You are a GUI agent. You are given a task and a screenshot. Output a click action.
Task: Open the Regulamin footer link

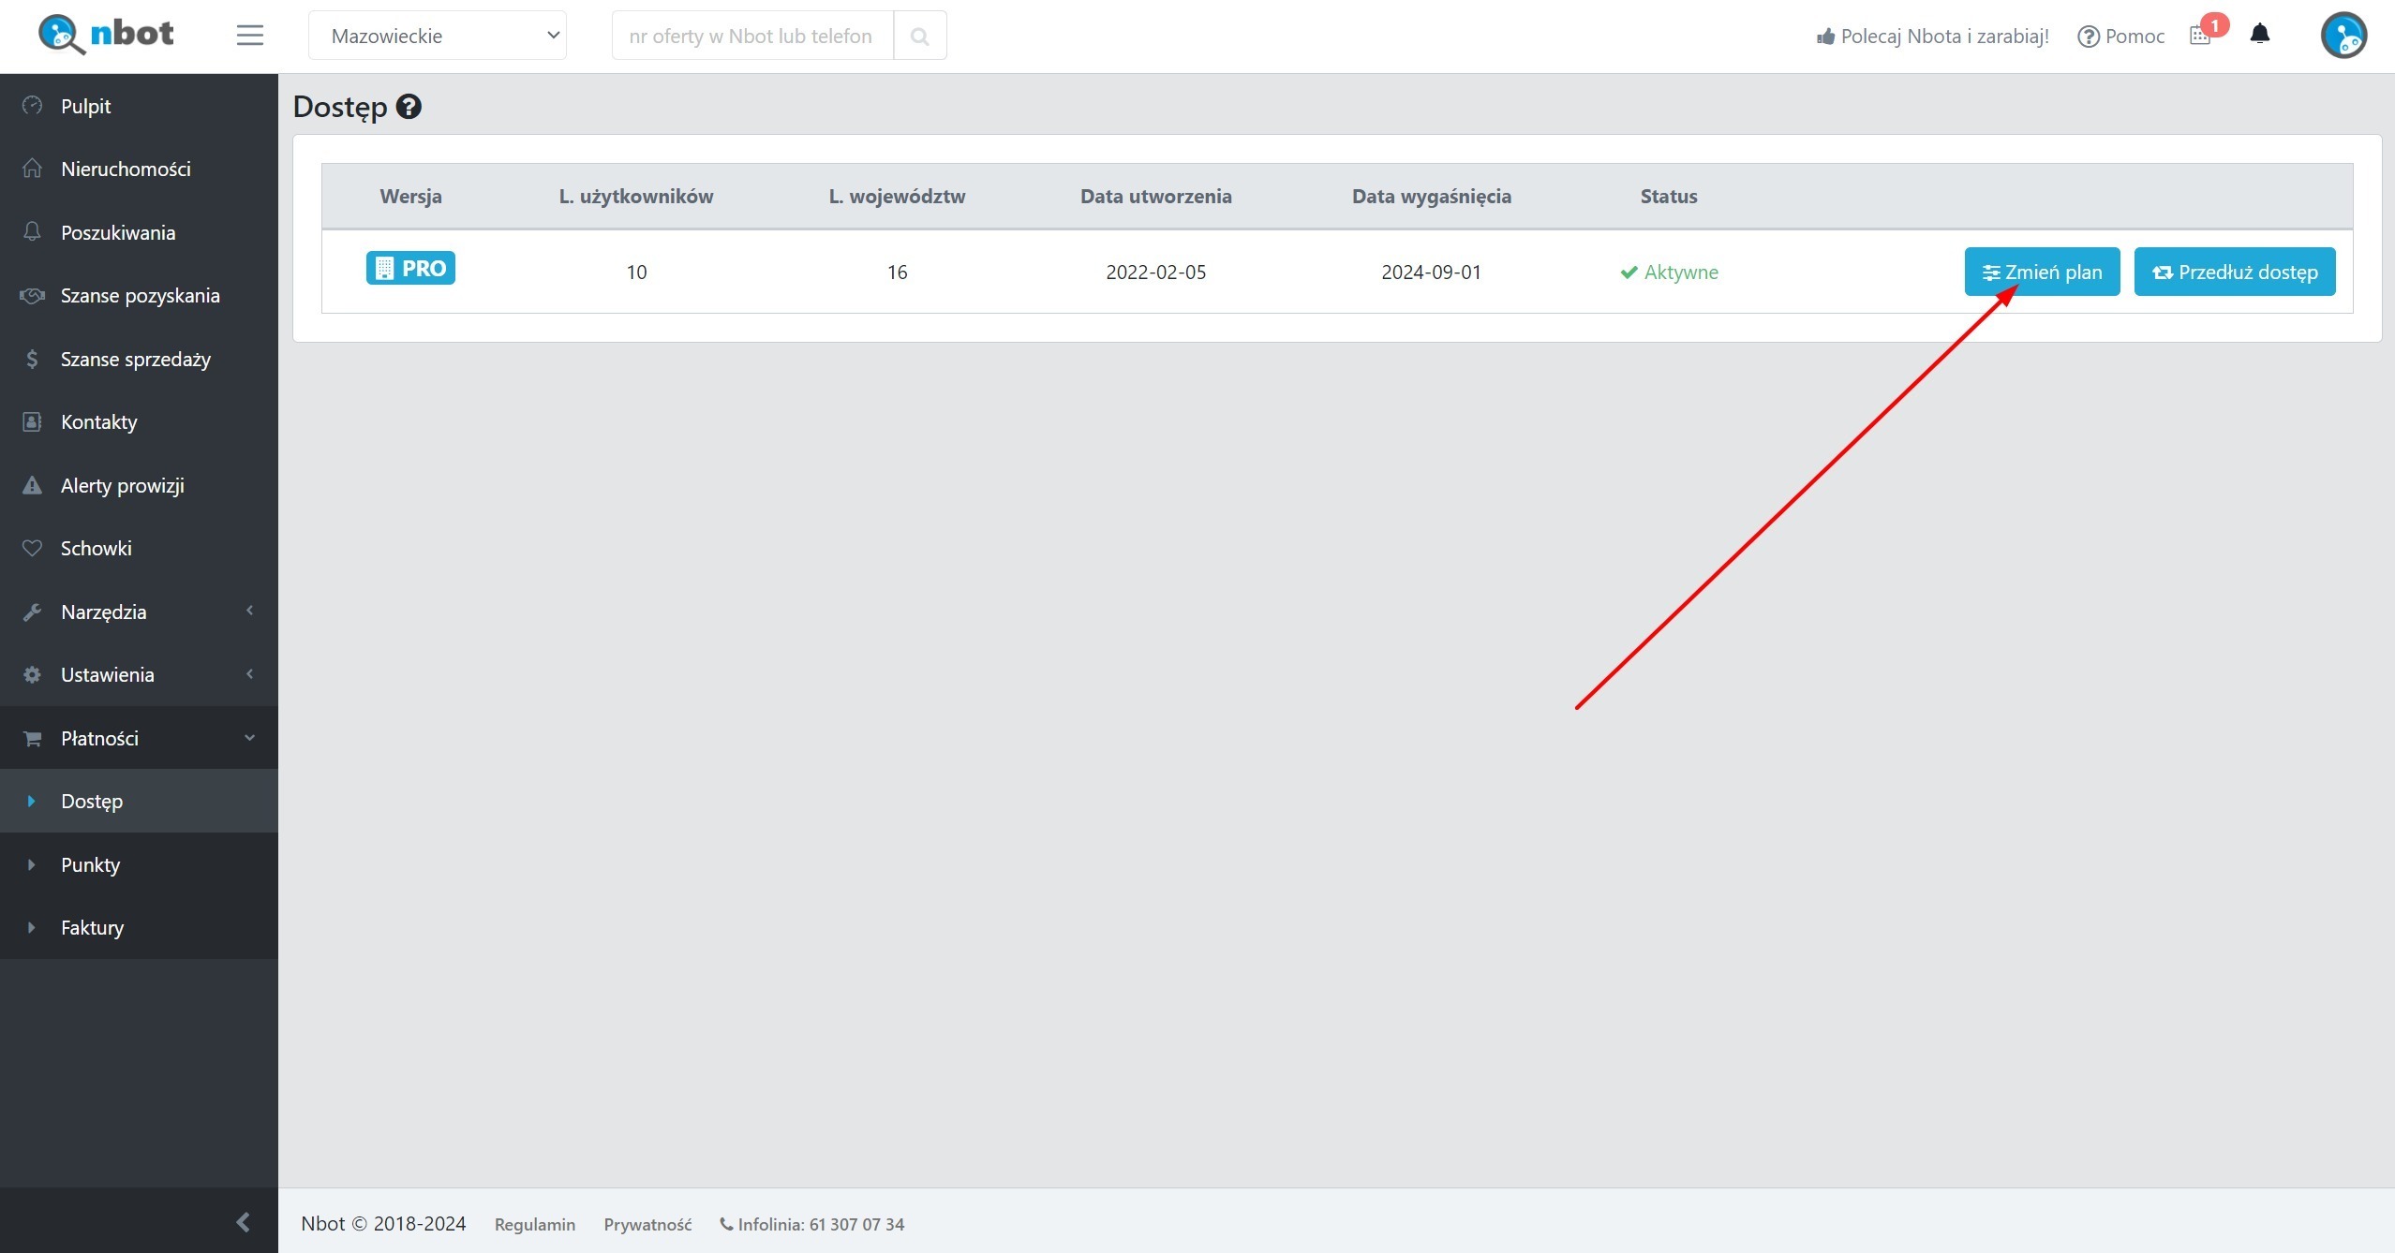534,1224
